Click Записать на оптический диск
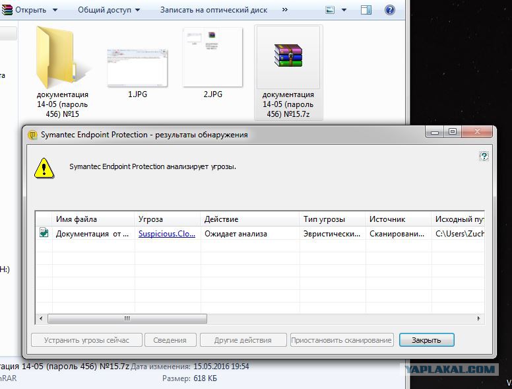Image resolution: width=512 pixels, height=389 pixels. [x=214, y=10]
